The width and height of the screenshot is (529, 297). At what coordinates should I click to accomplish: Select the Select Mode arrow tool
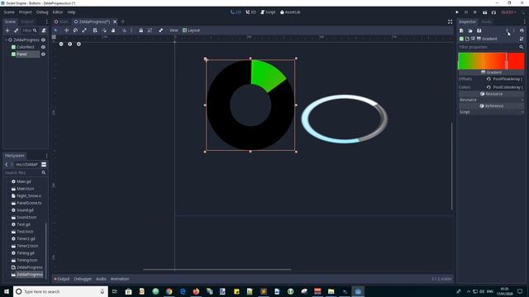(55, 31)
